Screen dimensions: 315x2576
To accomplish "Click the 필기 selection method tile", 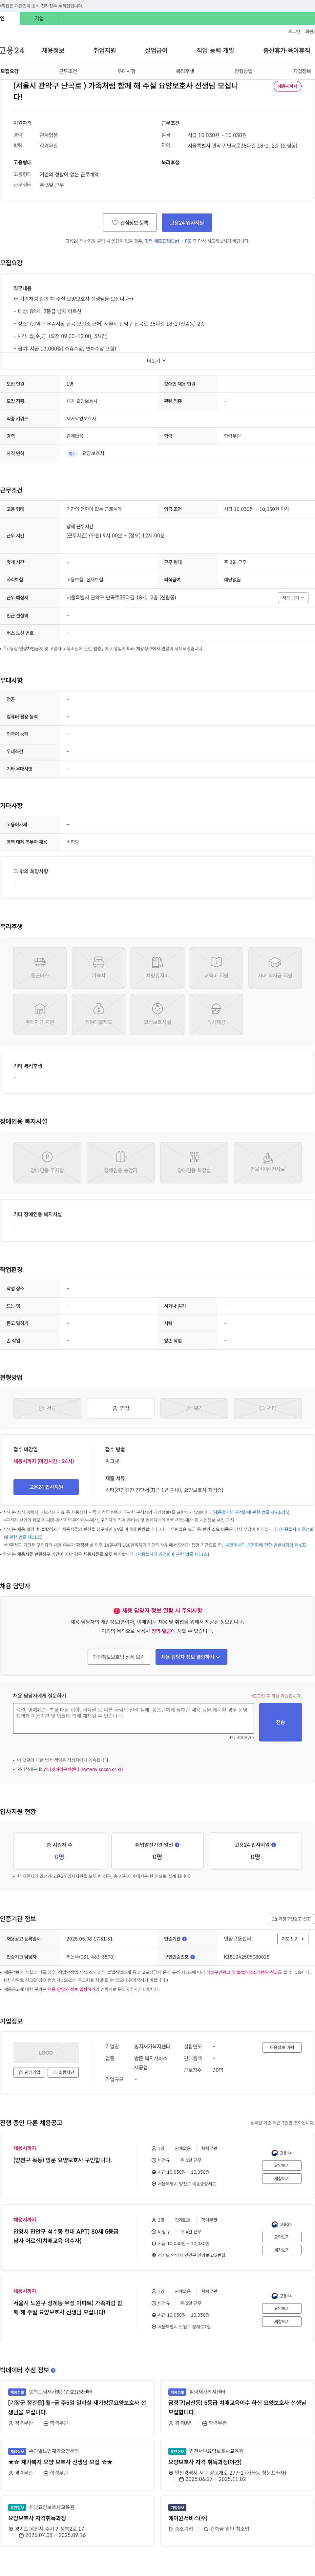I will tap(194, 1408).
